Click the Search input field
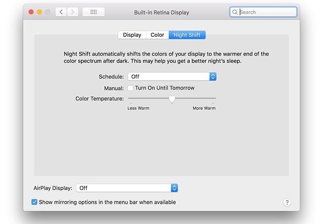The width and height of the screenshot is (323, 224). (x=263, y=12)
